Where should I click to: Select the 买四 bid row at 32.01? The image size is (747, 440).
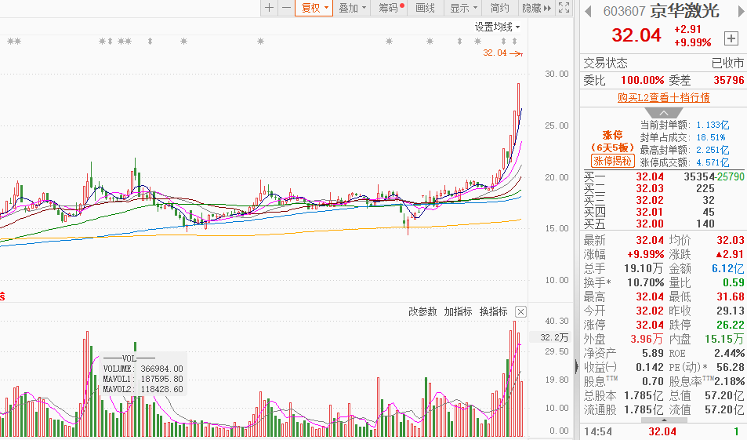[664, 212]
